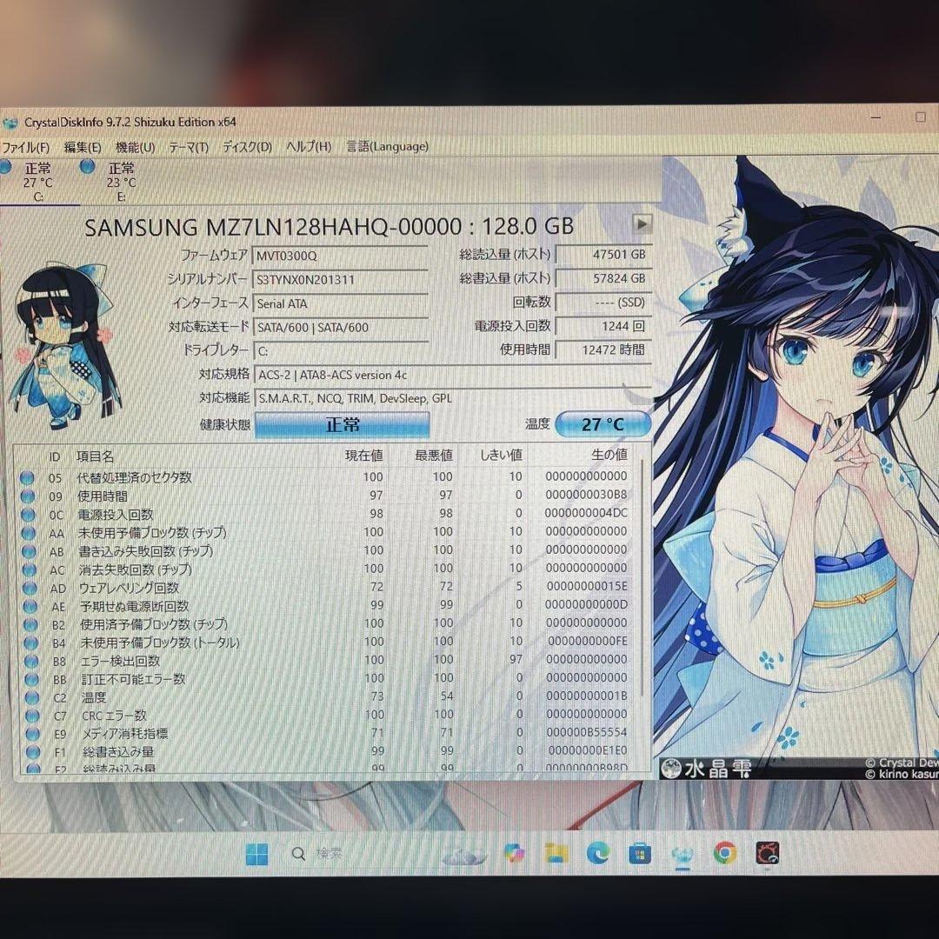
Task: Open the ディスク menu
Action: click(x=249, y=147)
